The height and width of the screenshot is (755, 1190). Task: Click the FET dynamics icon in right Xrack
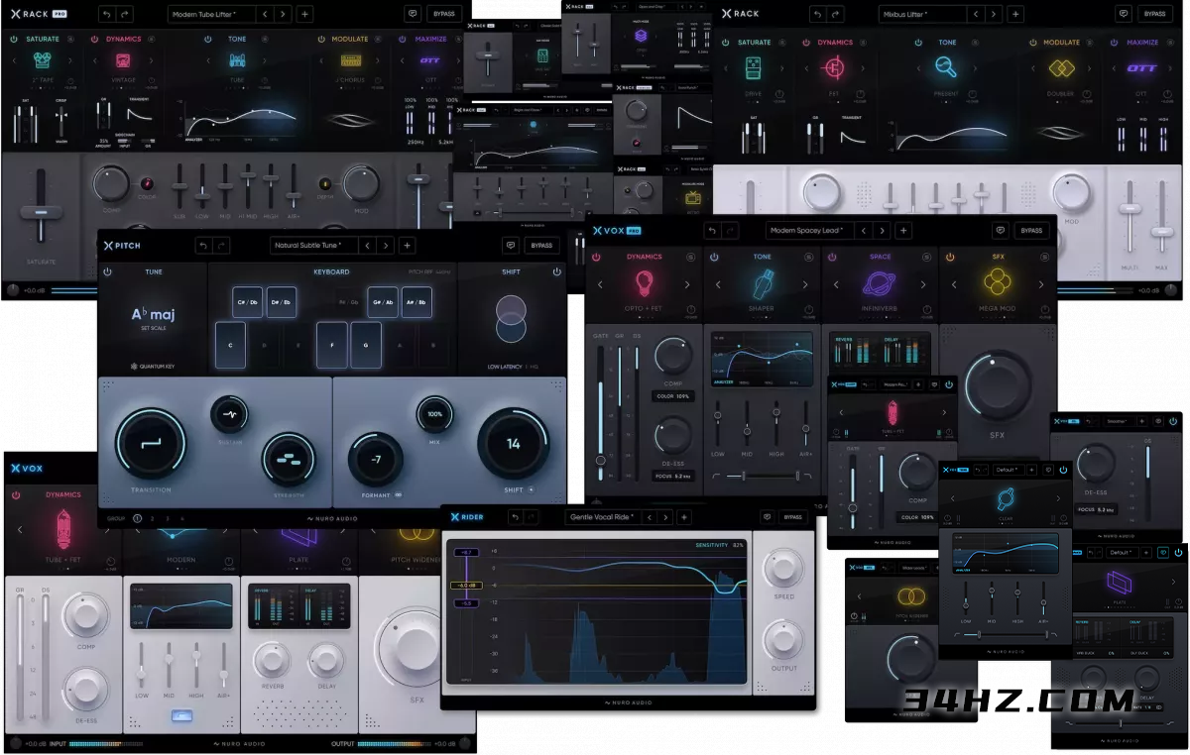835,68
